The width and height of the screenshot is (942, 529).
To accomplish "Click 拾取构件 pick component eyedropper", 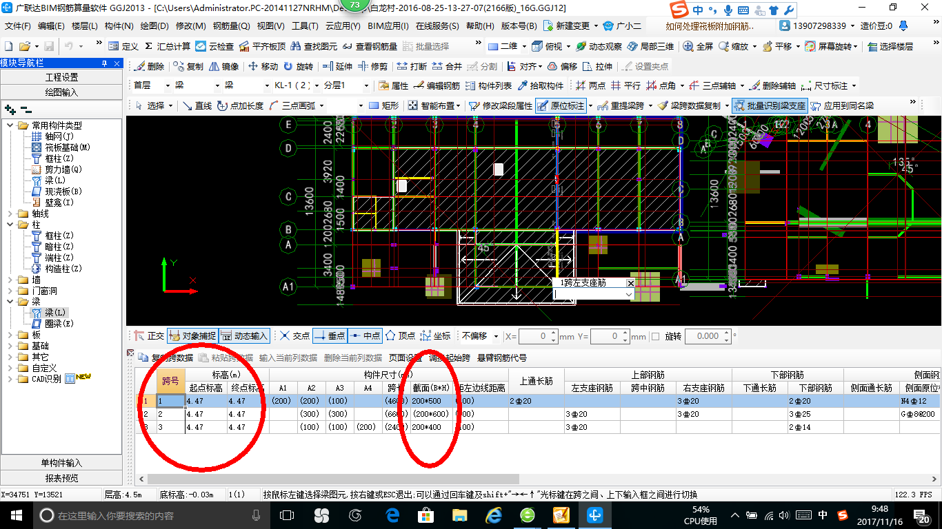I will 540,86.
